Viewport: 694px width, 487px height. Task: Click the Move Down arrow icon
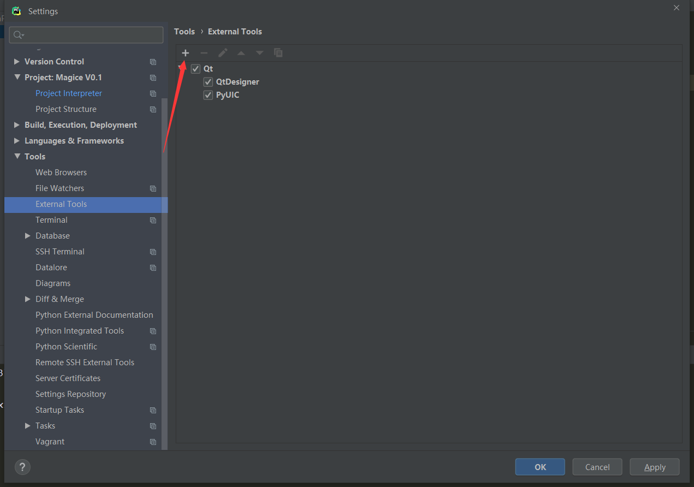click(x=260, y=53)
